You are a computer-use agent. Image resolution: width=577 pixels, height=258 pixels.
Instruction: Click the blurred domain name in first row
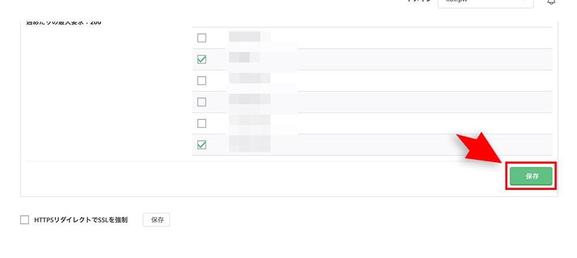click(x=249, y=36)
